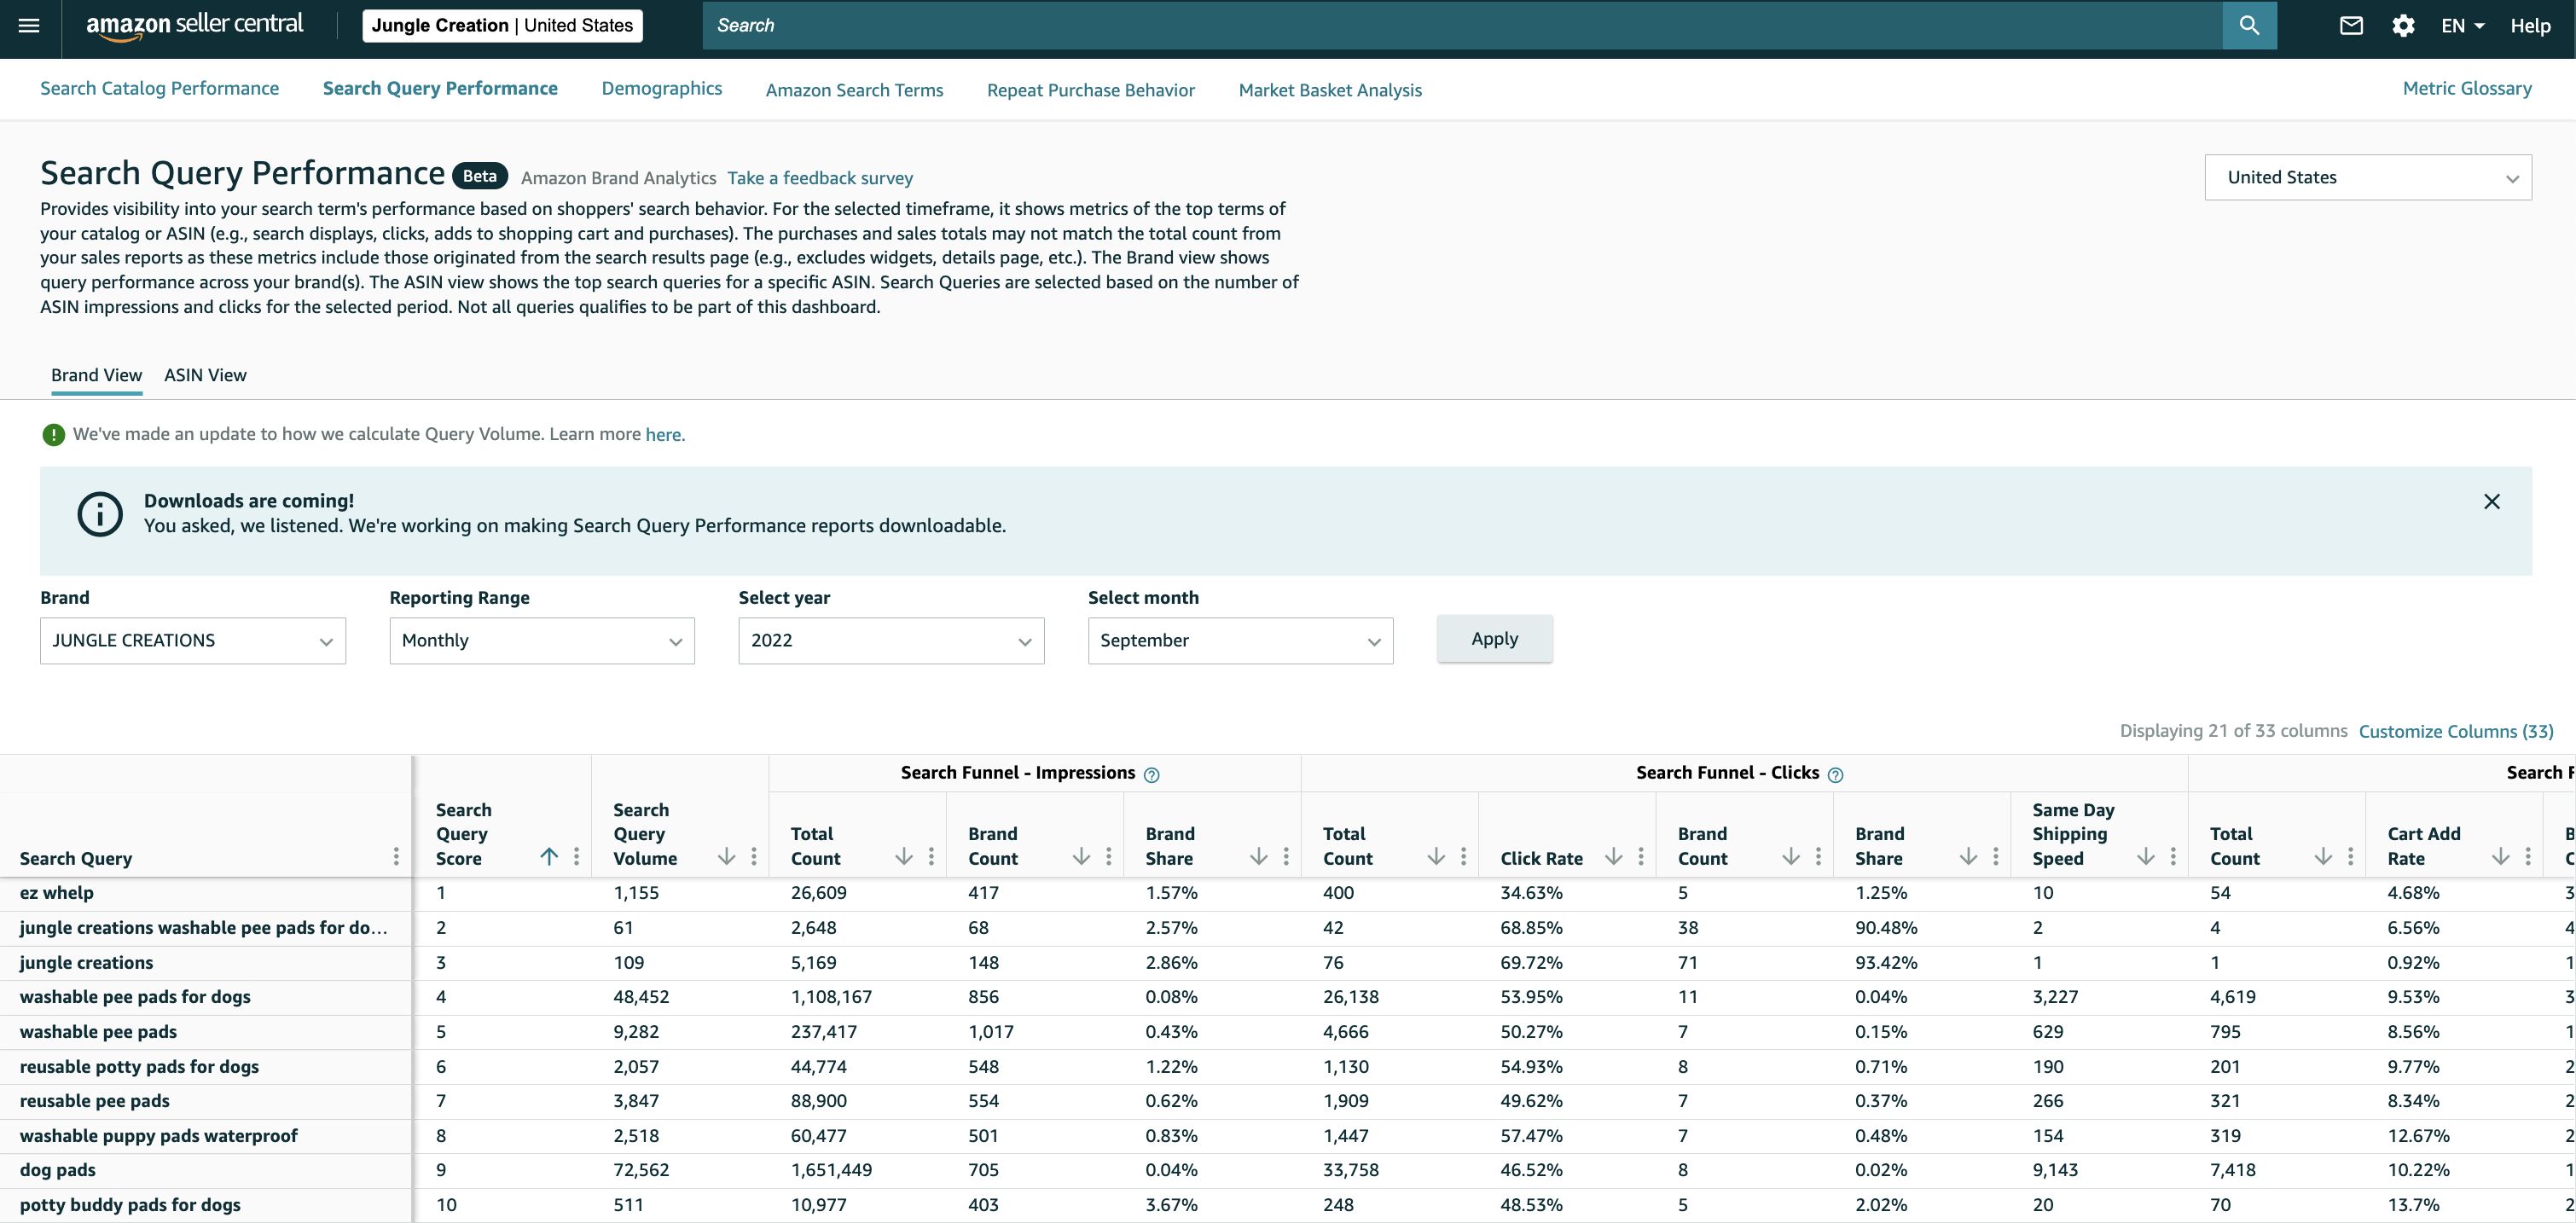The width and height of the screenshot is (2576, 1223).
Task: Open the settings gear icon
Action: point(2403,26)
